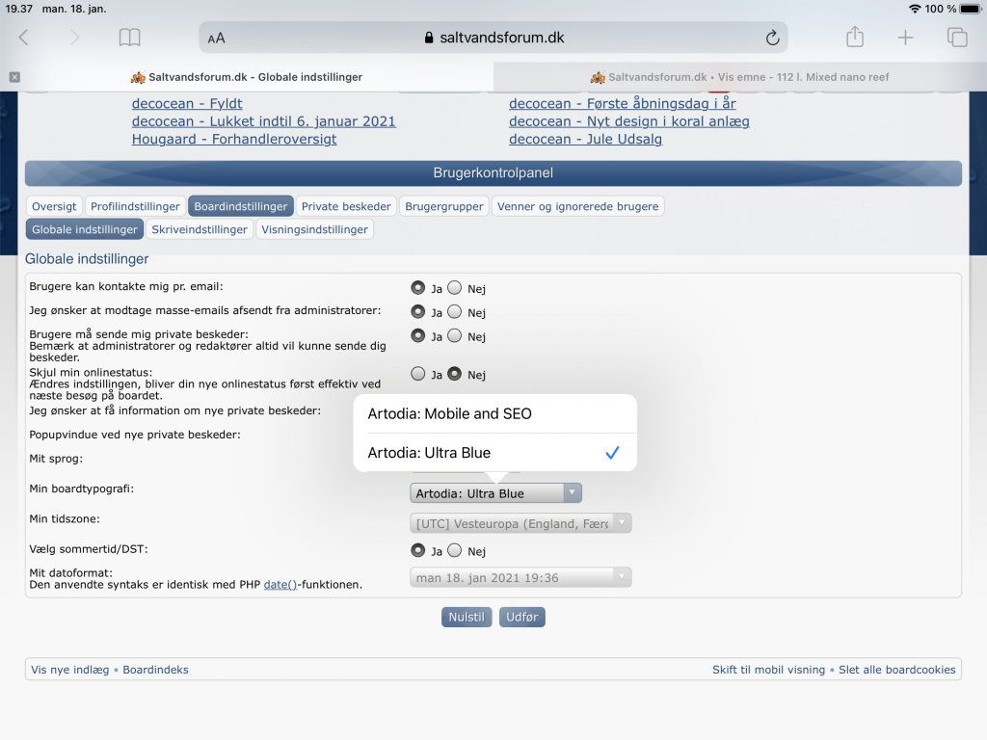Reload page with the refresh icon

(771, 38)
